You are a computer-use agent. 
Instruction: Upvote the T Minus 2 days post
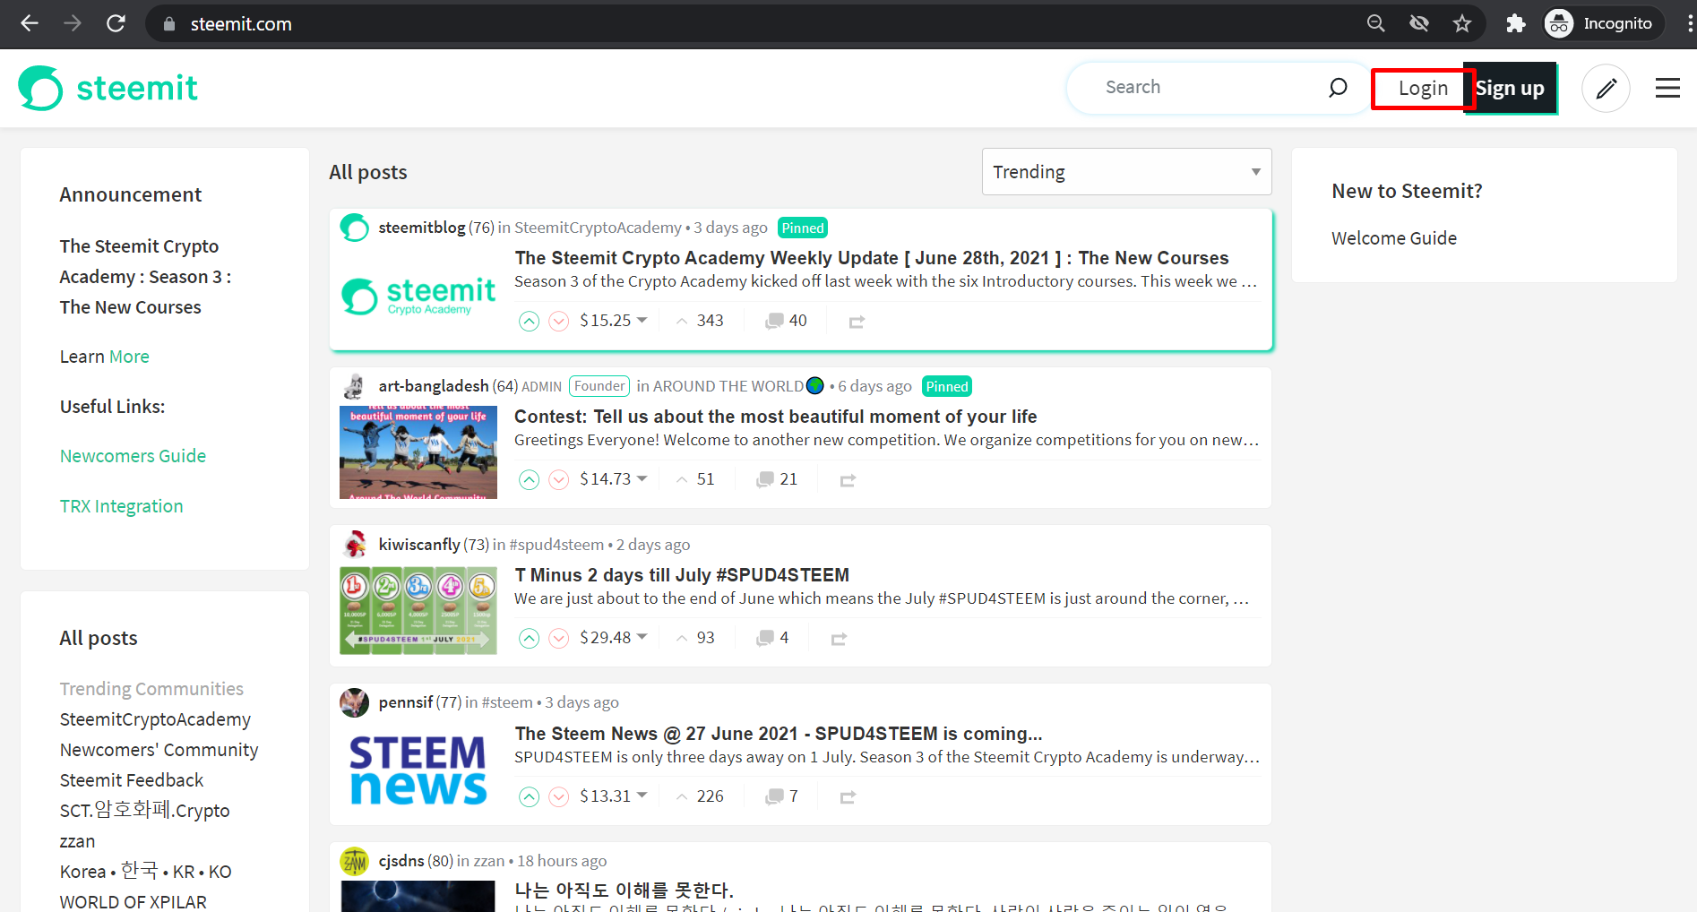(x=530, y=638)
